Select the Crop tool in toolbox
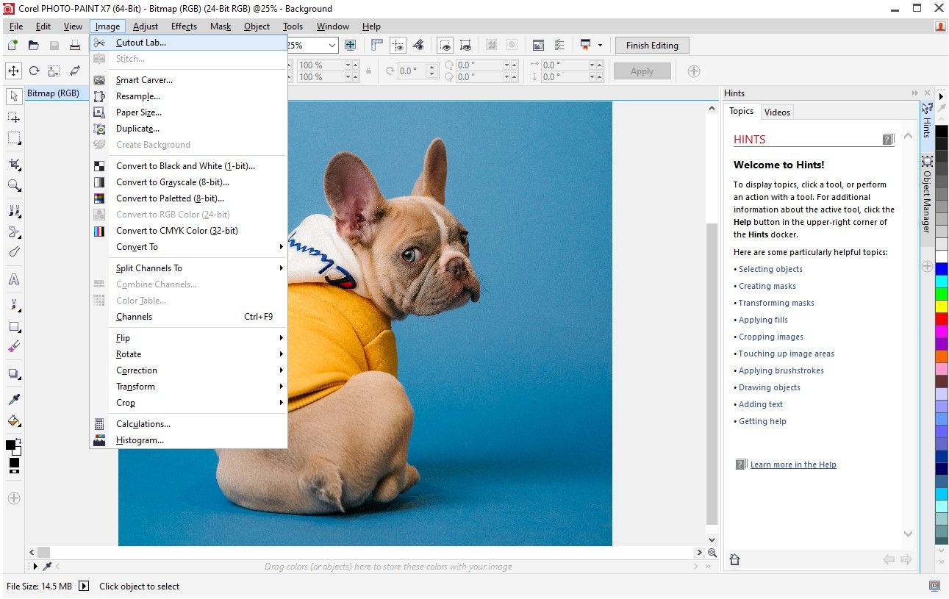Image resolution: width=949 pixels, height=599 pixels. [x=14, y=164]
